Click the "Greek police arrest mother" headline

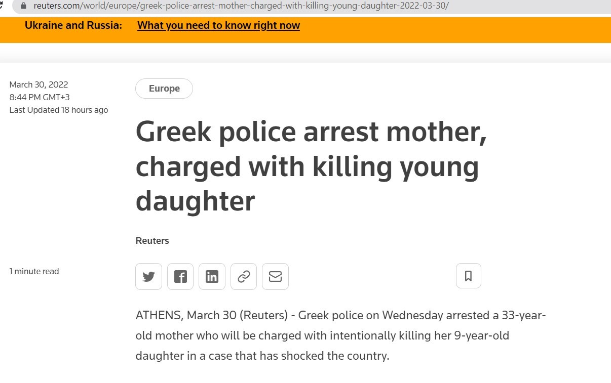click(310, 166)
